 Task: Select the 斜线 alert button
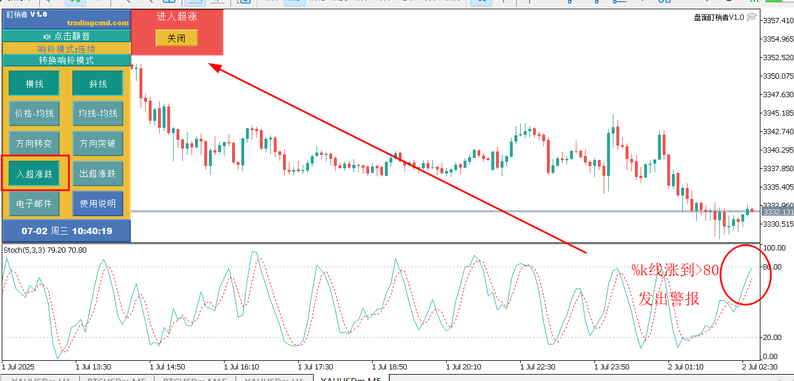[x=98, y=83]
